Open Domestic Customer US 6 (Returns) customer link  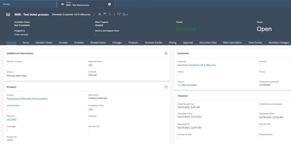coord(197,65)
